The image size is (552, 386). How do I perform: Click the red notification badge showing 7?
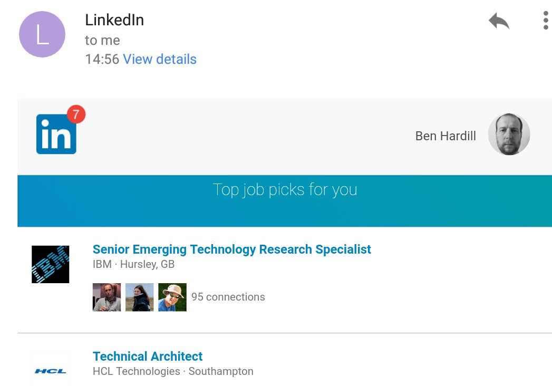(x=76, y=114)
